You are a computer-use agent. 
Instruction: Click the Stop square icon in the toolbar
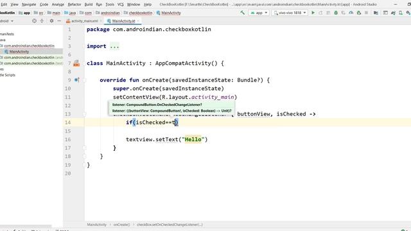tap(367, 13)
